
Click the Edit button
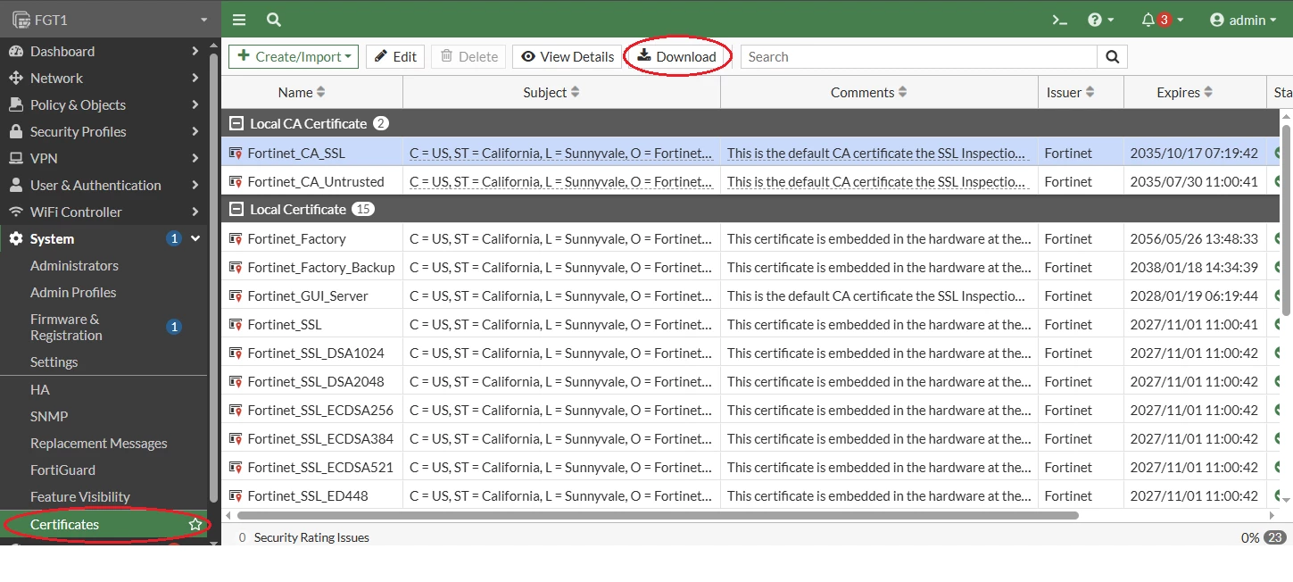395,56
